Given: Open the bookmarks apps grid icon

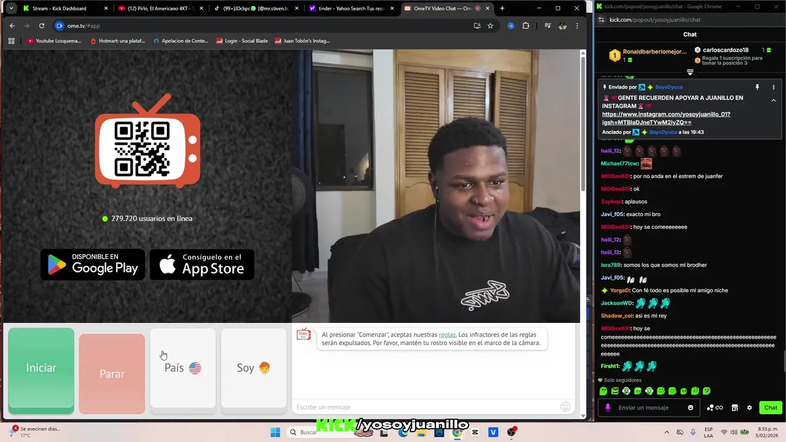Looking at the screenshot, I should click(11, 41).
